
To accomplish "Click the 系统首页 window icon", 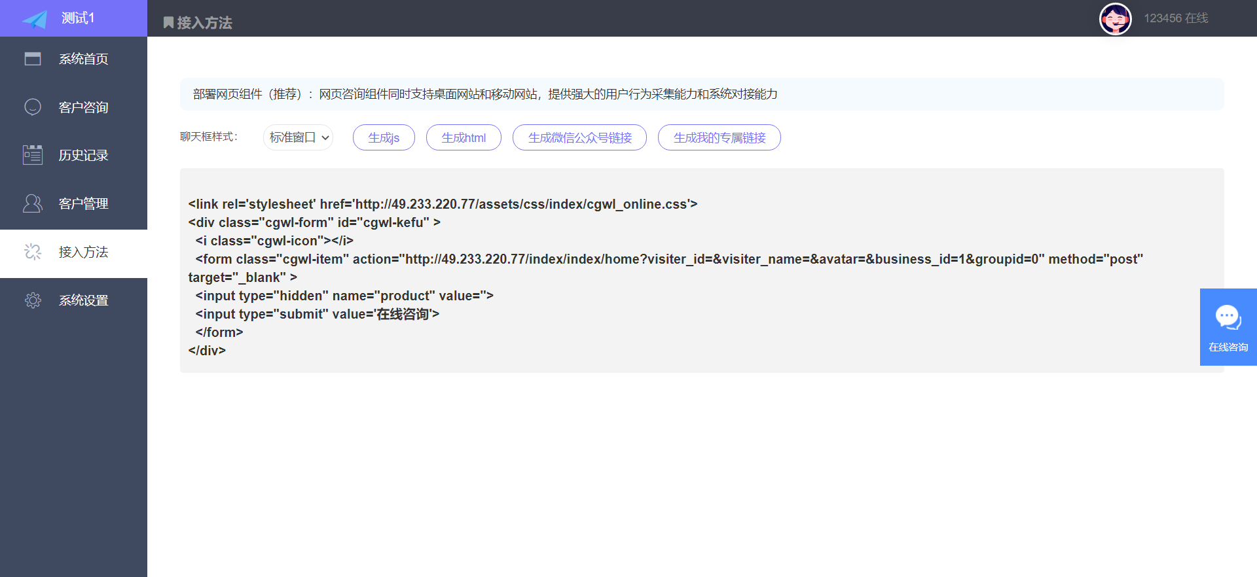I will (x=33, y=59).
